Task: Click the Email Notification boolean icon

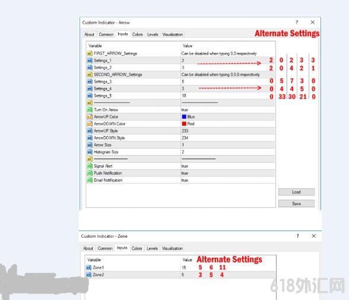Action: [x=90, y=180]
